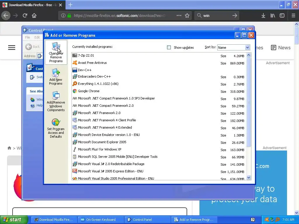
Task: Click .NET Framework 4 Extended icon
Action: pyautogui.click(x=75, y=127)
